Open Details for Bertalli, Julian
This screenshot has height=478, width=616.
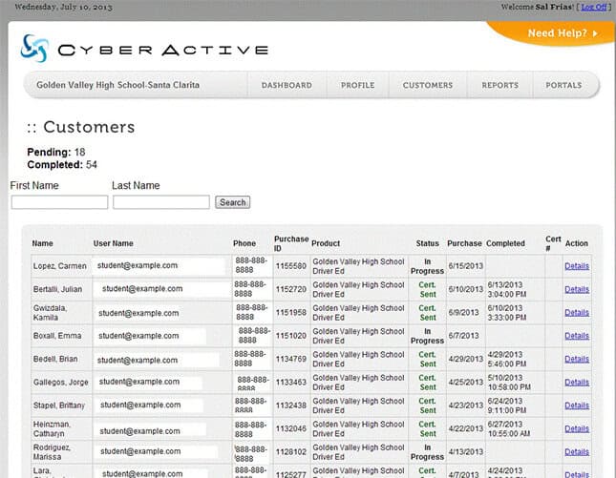click(x=577, y=289)
